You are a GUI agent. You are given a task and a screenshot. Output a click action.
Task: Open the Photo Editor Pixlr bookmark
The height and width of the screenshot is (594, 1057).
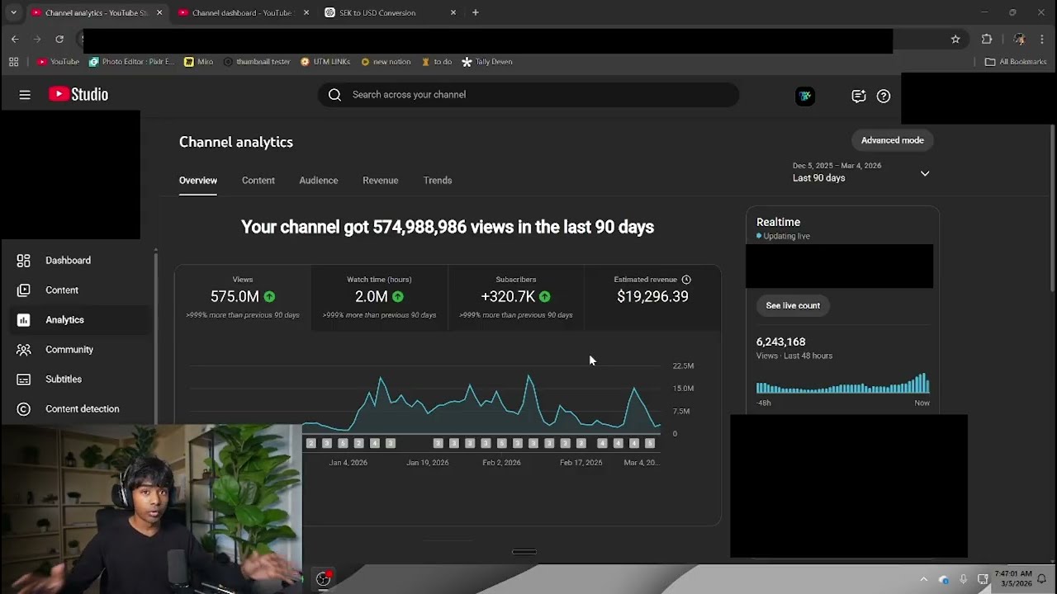(132, 62)
